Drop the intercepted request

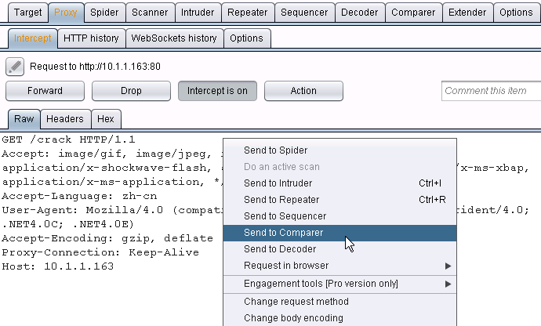131,91
